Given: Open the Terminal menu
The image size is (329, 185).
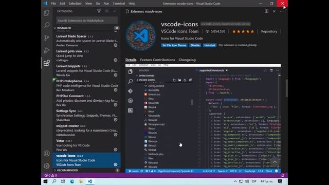Looking at the screenshot, I should (119, 4).
